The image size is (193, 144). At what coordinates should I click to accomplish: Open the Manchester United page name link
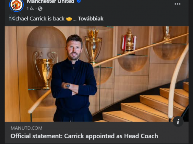tap(50, 1)
